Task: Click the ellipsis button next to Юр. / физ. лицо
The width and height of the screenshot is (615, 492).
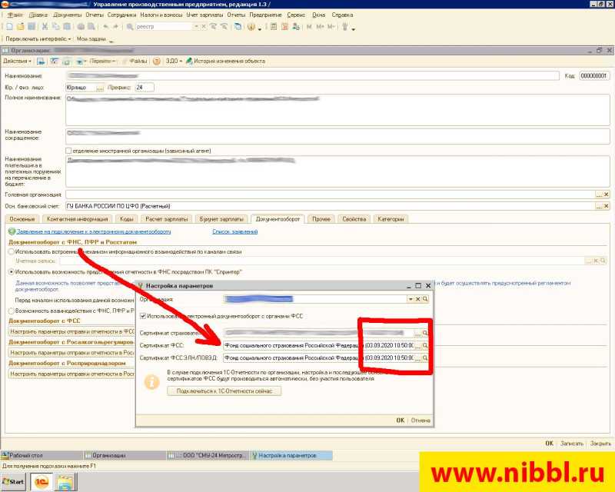Action: coord(100,88)
